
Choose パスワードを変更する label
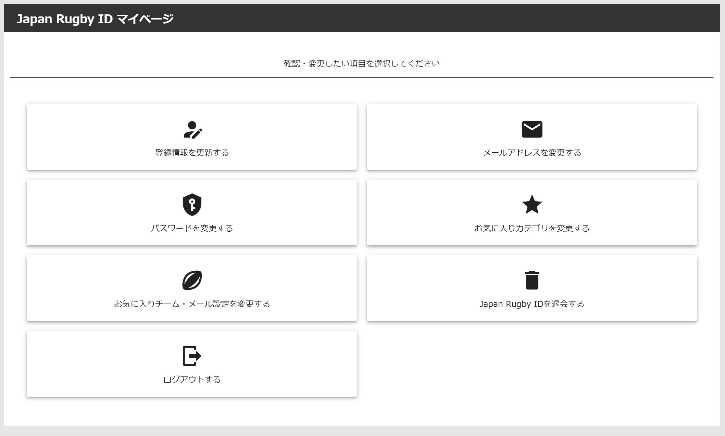point(192,228)
